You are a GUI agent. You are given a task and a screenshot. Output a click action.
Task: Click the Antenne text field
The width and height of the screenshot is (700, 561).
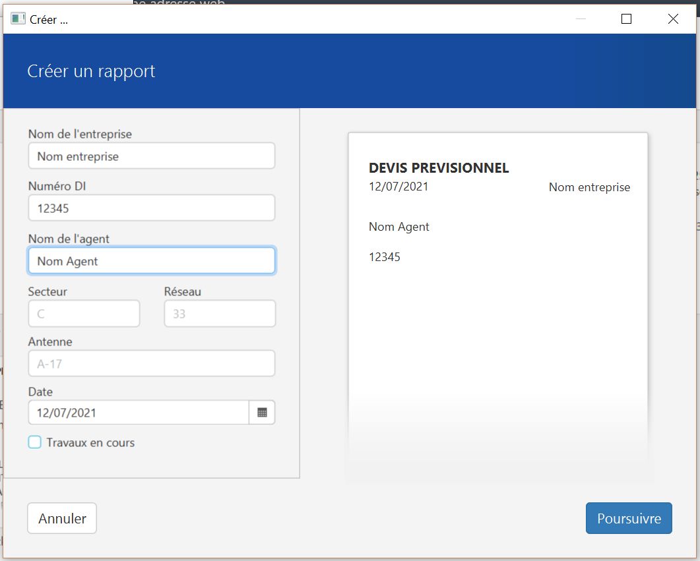[x=151, y=363]
